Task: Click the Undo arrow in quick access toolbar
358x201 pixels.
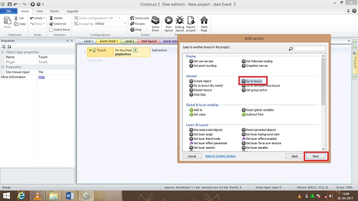Action: 15,4
